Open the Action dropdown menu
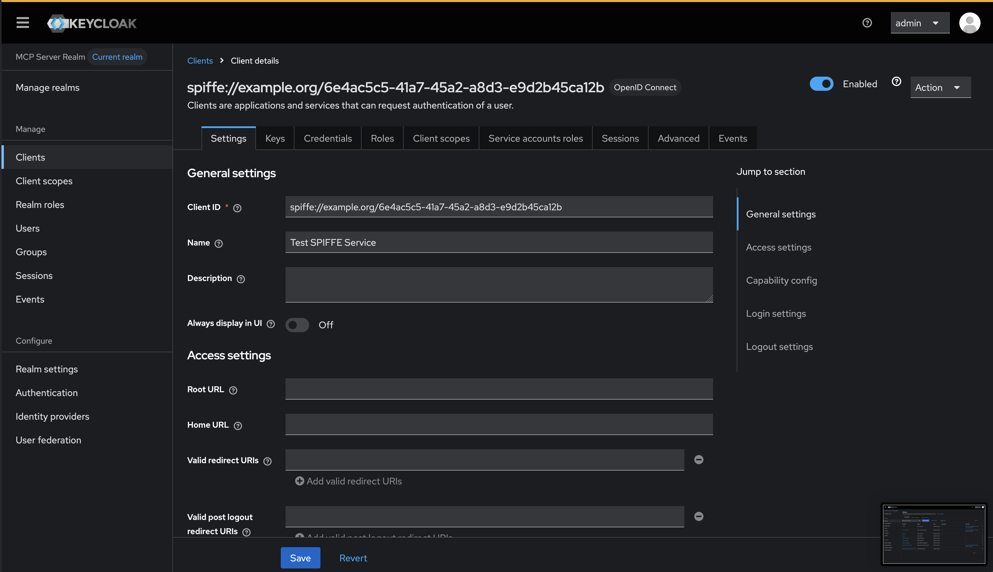The image size is (993, 572). point(940,87)
